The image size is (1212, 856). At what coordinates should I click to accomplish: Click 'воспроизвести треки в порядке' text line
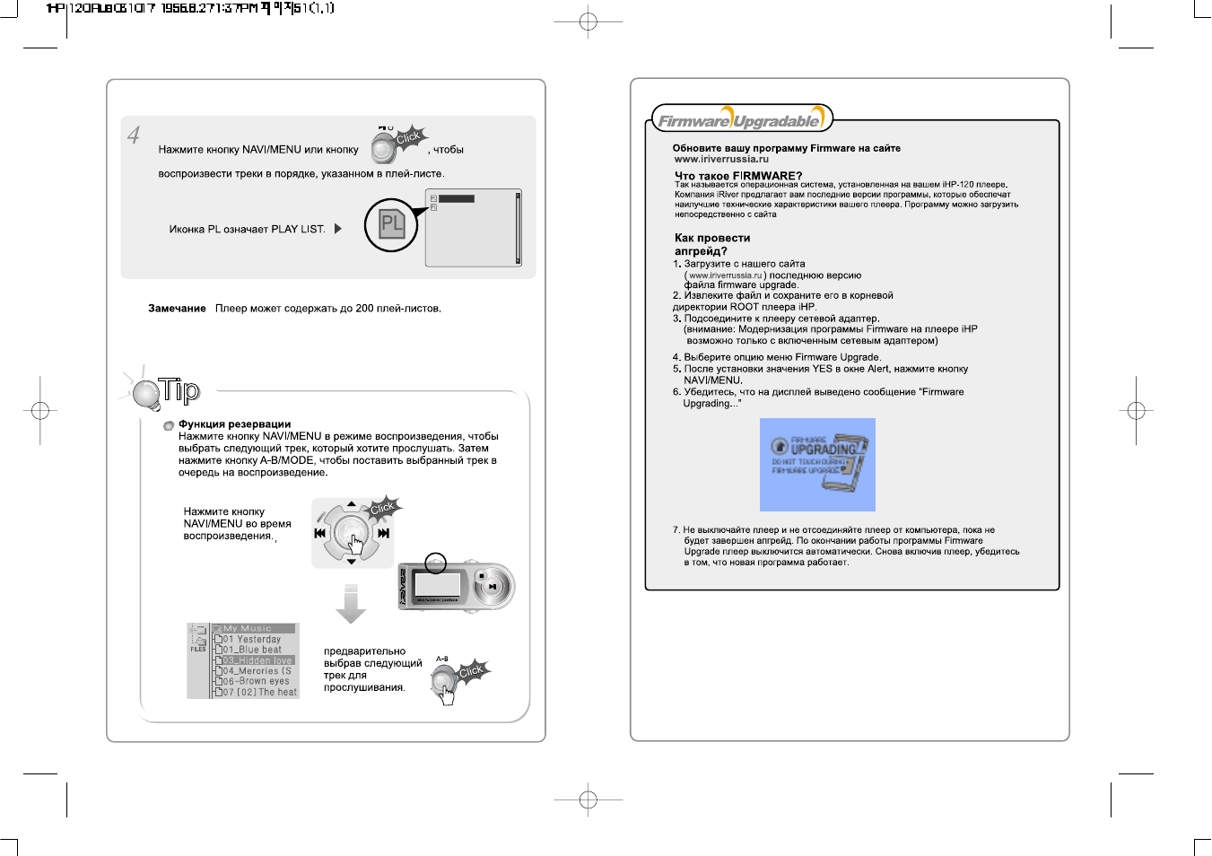pos(301,173)
